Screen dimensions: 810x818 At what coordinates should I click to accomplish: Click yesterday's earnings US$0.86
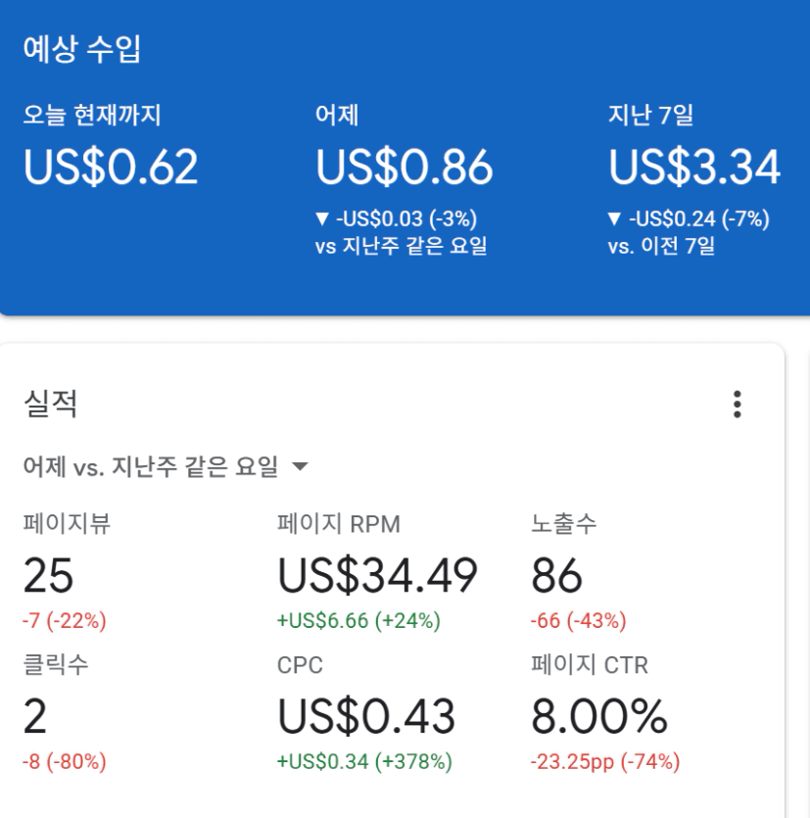(x=404, y=168)
